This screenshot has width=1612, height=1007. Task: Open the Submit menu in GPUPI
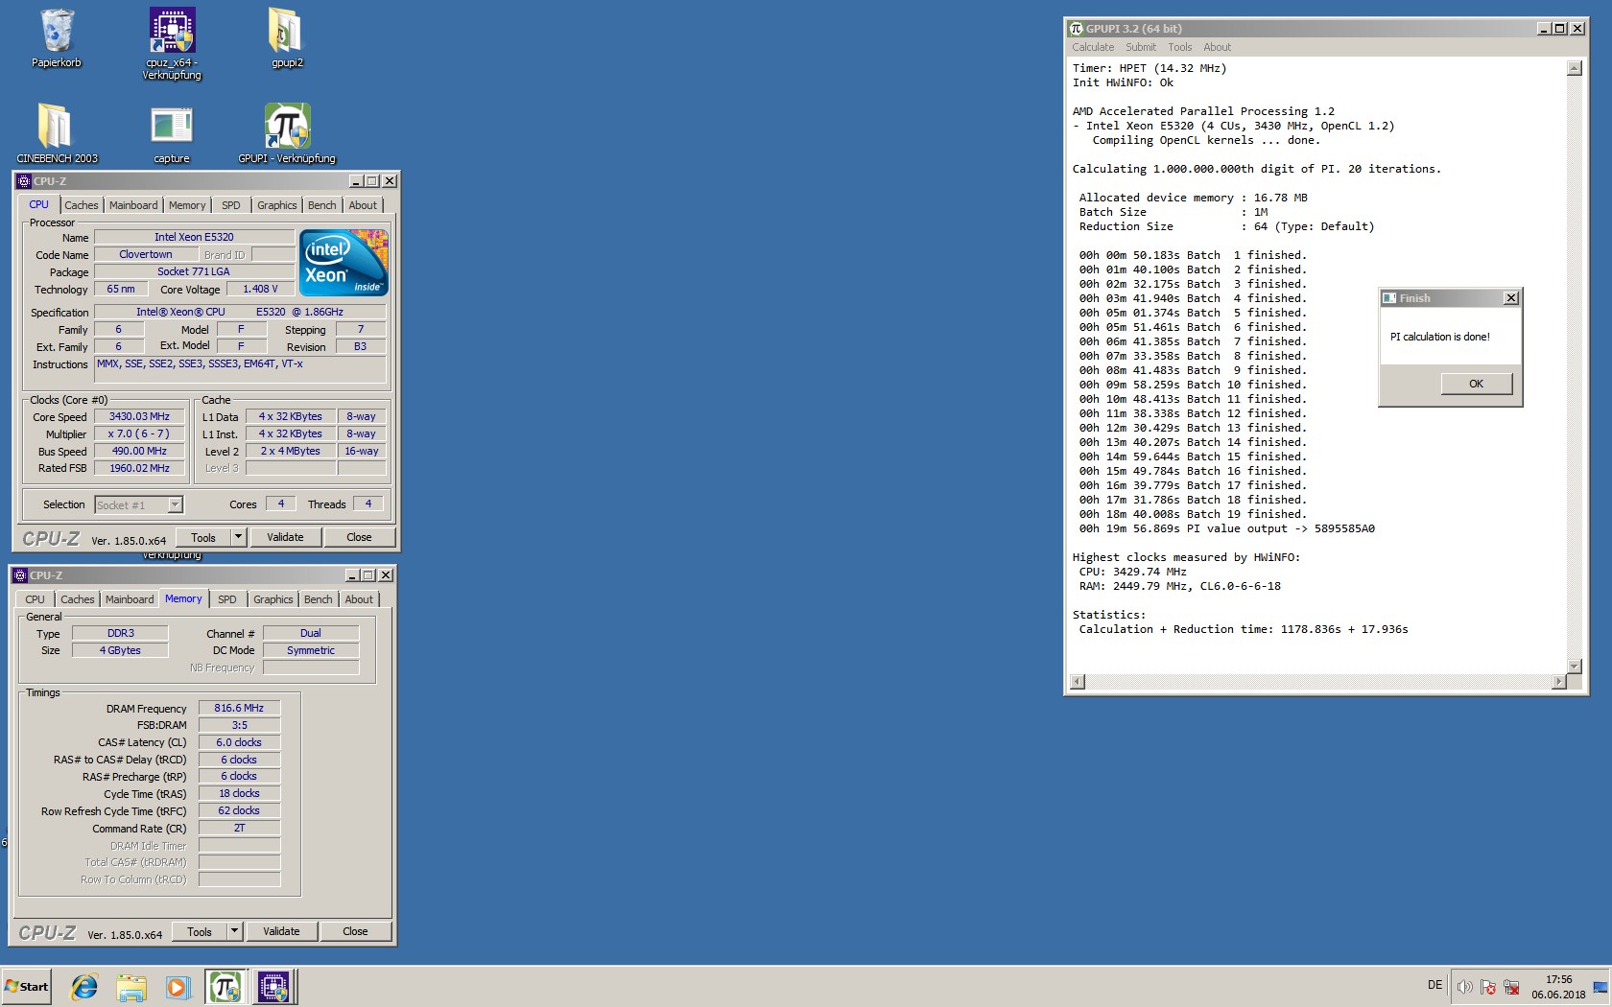pos(1141,47)
